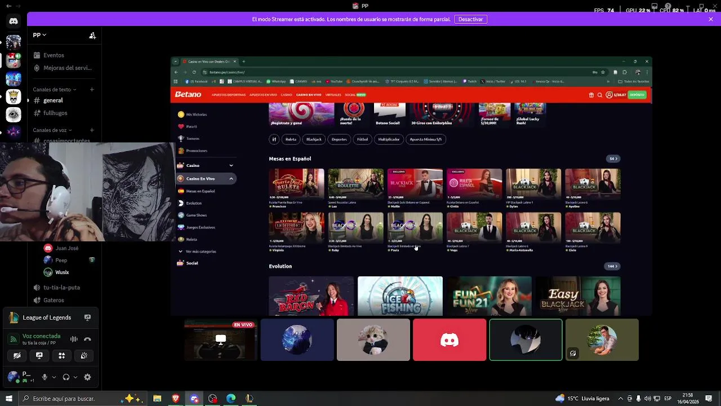Open the activities launcher icon
Screen dimensions: 721x406
click(x=62, y=355)
